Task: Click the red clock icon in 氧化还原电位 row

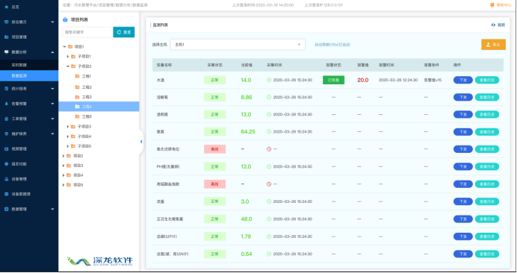Action: [x=269, y=149]
